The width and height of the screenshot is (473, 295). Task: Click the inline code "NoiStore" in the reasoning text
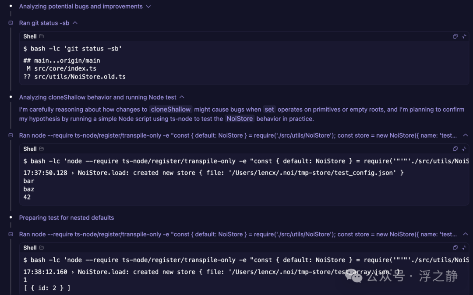(x=240, y=119)
